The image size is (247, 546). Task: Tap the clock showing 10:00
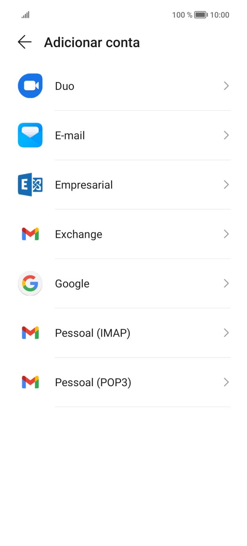pos(221,15)
